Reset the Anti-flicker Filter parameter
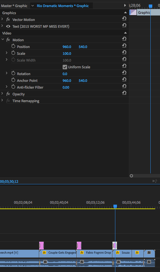 pyautogui.click(x=124, y=86)
